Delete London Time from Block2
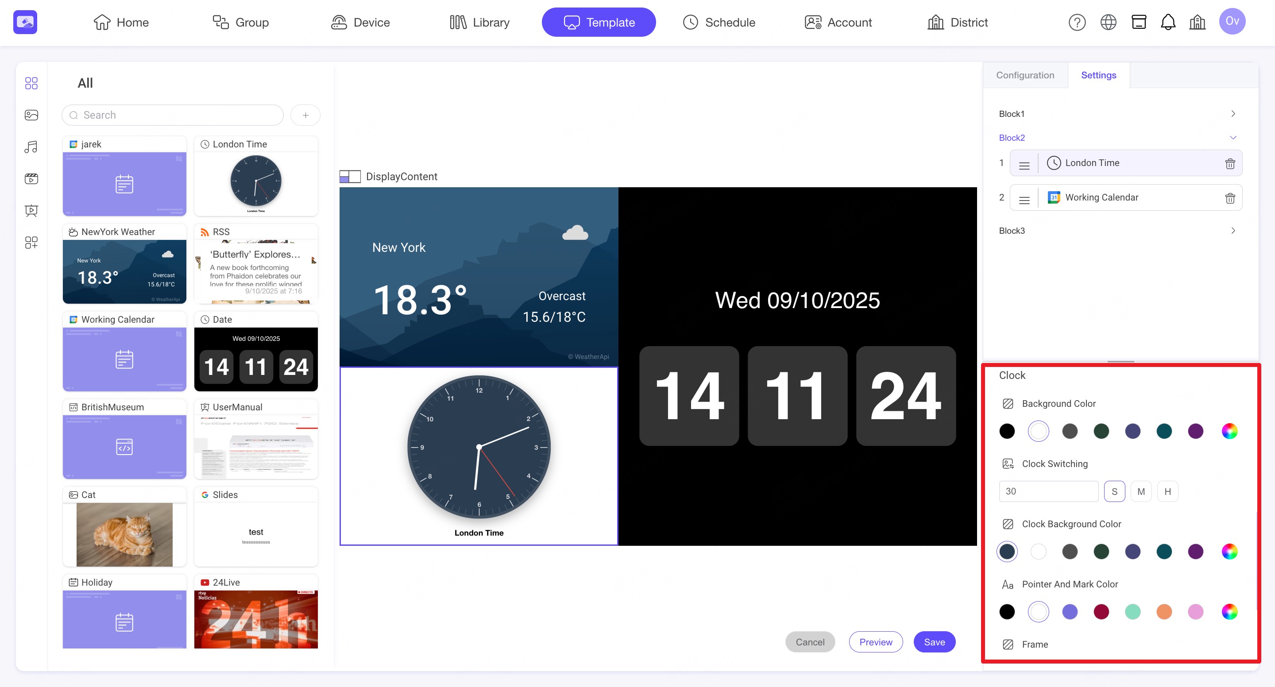Viewport: 1275px width, 687px height. pyautogui.click(x=1229, y=163)
